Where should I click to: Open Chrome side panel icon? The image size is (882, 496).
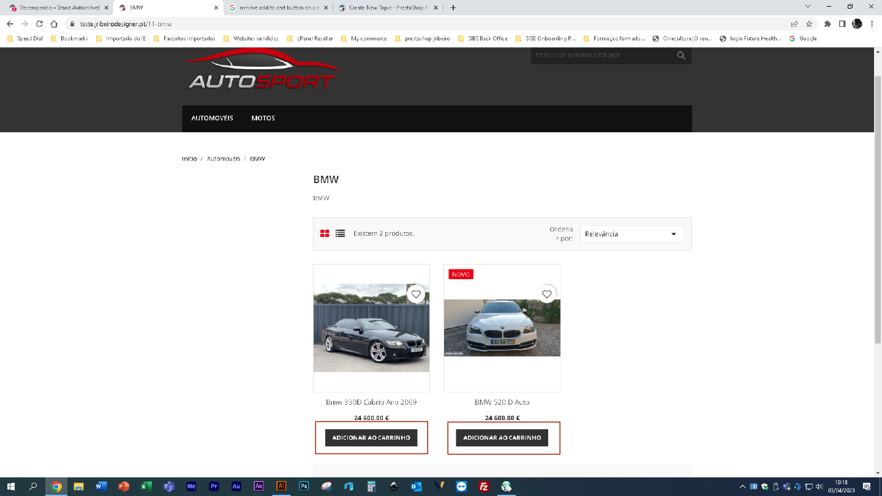point(842,24)
